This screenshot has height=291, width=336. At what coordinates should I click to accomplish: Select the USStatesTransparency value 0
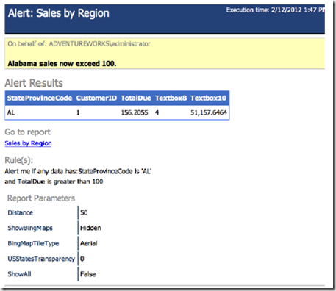tap(82, 259)
